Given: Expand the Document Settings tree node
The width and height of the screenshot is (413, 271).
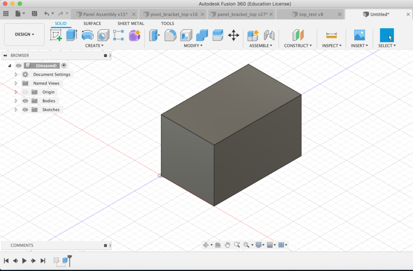Looking at the screenshot, I should point(16,75).
